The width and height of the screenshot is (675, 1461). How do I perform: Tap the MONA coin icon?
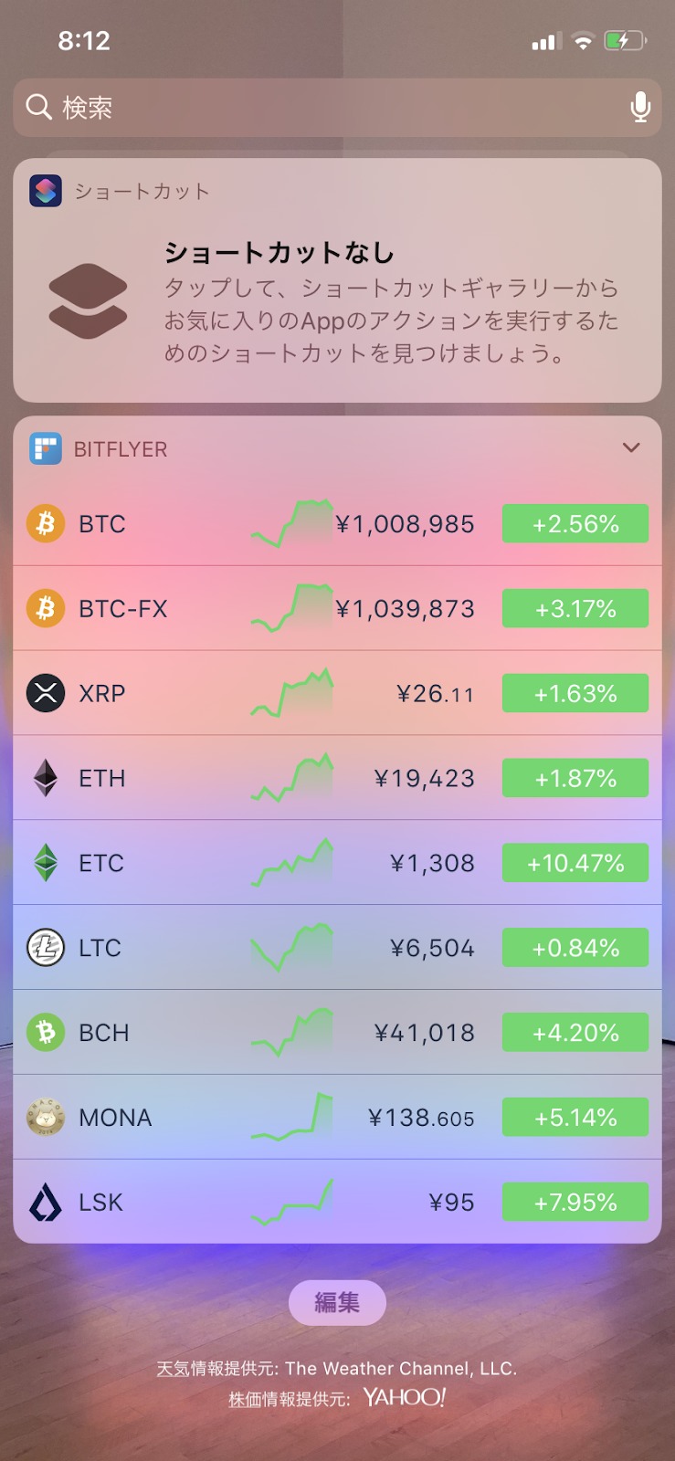(46, 1117)
